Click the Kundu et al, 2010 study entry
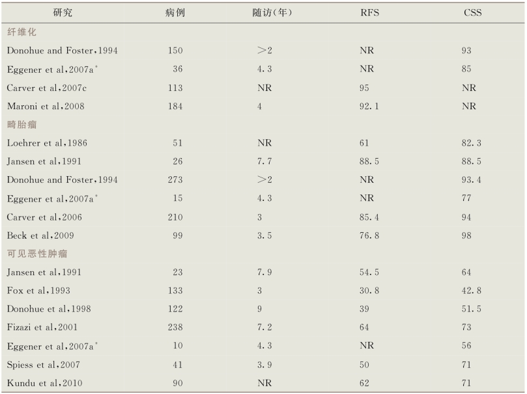 (45, 383)
